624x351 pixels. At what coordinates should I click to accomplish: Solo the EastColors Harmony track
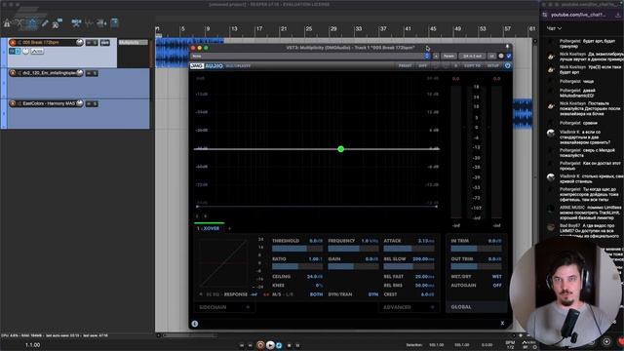[x=95, y=103]
